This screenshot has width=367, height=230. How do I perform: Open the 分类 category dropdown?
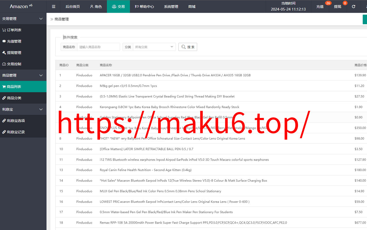[154, 47]
